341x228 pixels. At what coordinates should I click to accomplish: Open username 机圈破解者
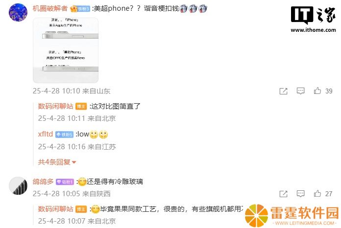(x=50, y=8)
